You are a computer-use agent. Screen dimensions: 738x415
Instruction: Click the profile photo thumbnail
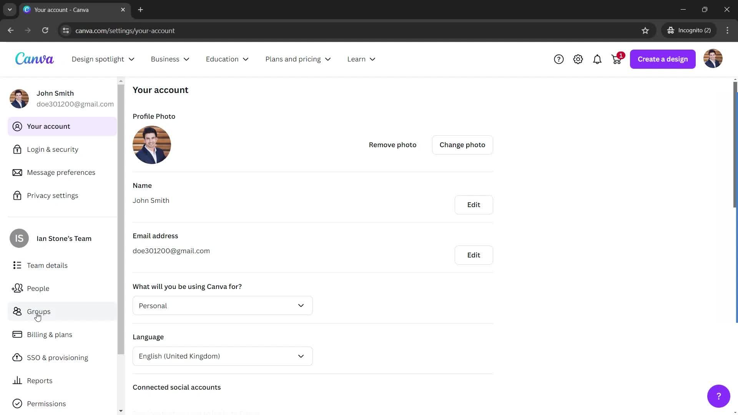click(151, 144)
